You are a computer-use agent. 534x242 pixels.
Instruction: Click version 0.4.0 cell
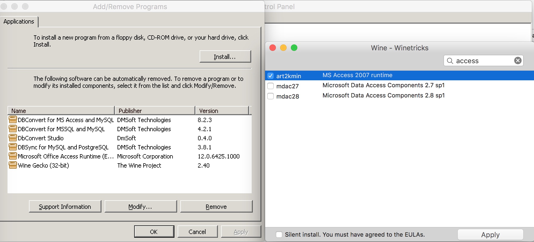(205, 138)
